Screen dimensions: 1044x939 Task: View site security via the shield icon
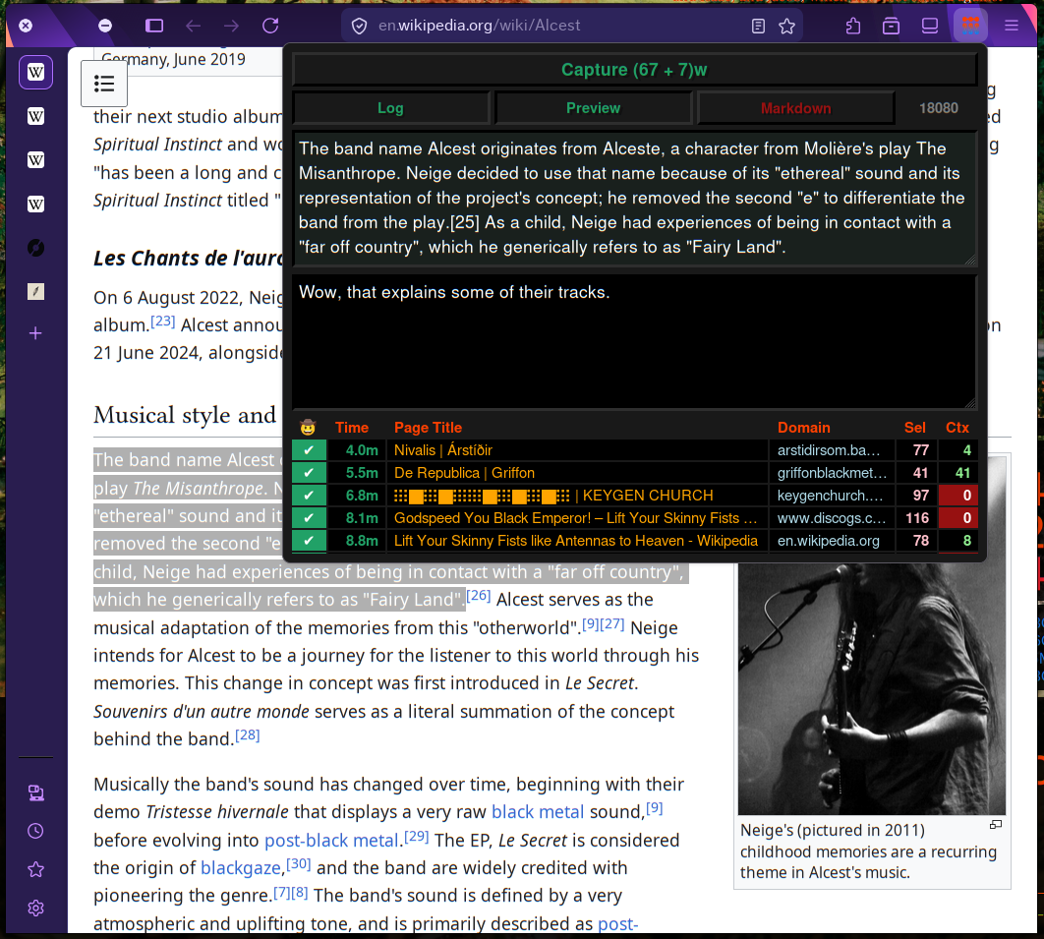[358, 27]
